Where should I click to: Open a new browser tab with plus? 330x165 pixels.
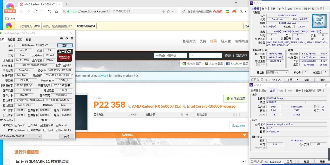coord(67,4)
